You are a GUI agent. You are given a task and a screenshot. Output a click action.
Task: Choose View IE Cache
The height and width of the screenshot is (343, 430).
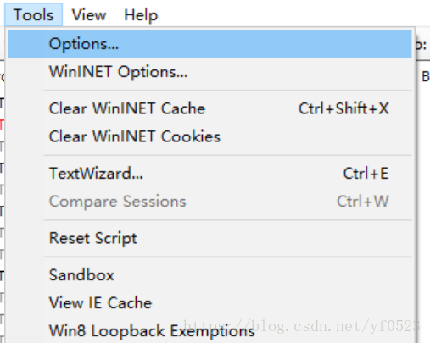tap(209, 302)
